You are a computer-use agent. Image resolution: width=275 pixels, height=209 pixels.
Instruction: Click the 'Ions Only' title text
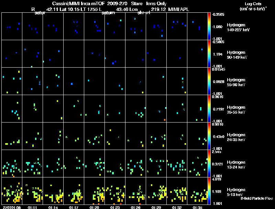156,4
